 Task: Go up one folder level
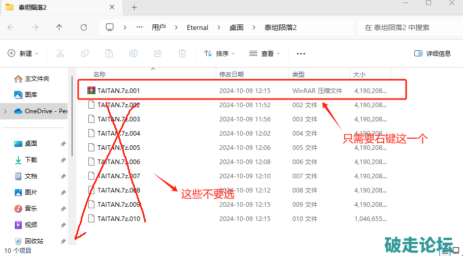pyautogui.click(x=59, y=27)
